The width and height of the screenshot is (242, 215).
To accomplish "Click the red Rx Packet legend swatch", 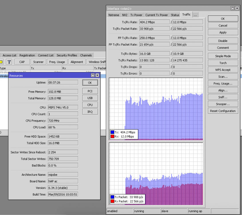I will pos(112,201).
